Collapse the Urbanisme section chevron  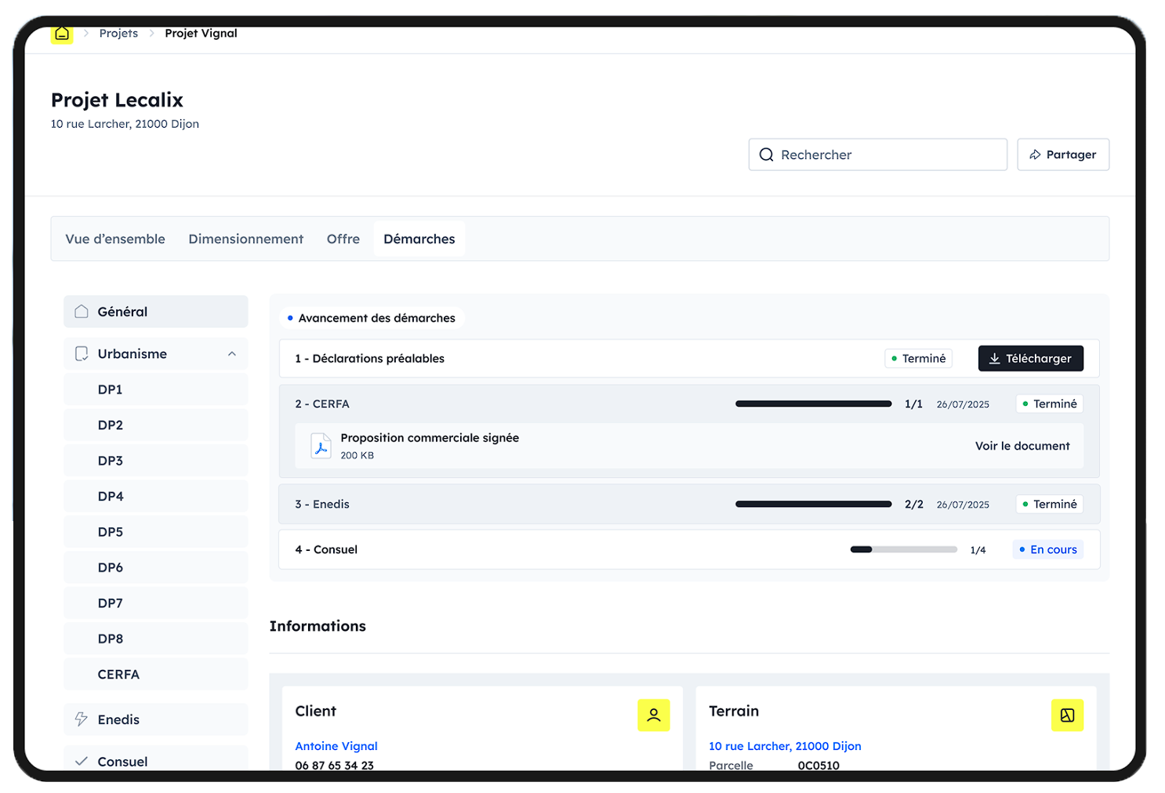click(232, 354)
